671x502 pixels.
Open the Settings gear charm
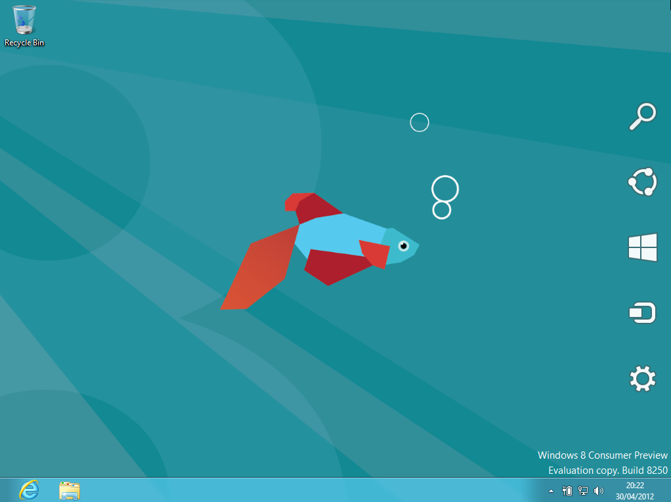coord(642,379)
